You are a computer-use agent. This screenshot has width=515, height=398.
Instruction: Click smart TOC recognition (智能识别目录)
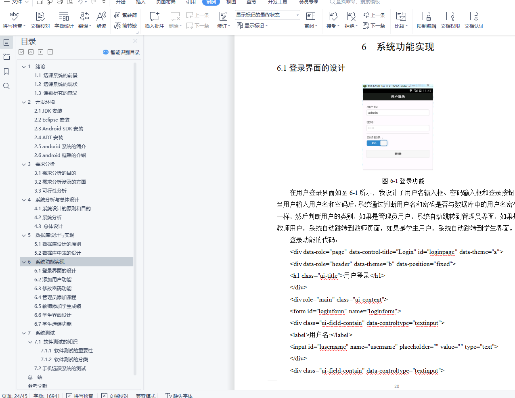121,52
